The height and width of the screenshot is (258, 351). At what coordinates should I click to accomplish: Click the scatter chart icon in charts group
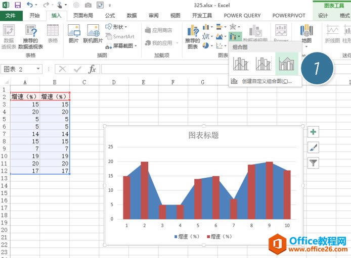pyautogui.click(x=220, y=45)
